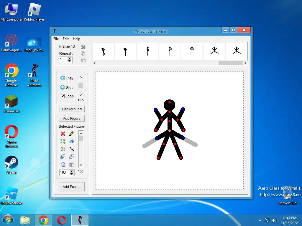Switch to Opera in the taskbar
Image resolution: width=302 pixels, height=226 pixels.
pos(61,220)
